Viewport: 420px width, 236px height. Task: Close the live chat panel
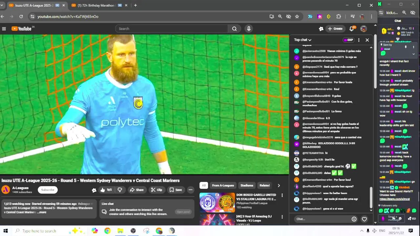coord(367,40)
